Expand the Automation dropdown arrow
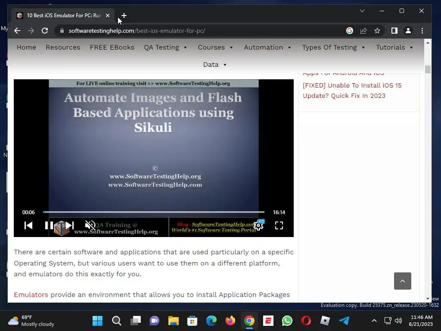 point(289,47)
